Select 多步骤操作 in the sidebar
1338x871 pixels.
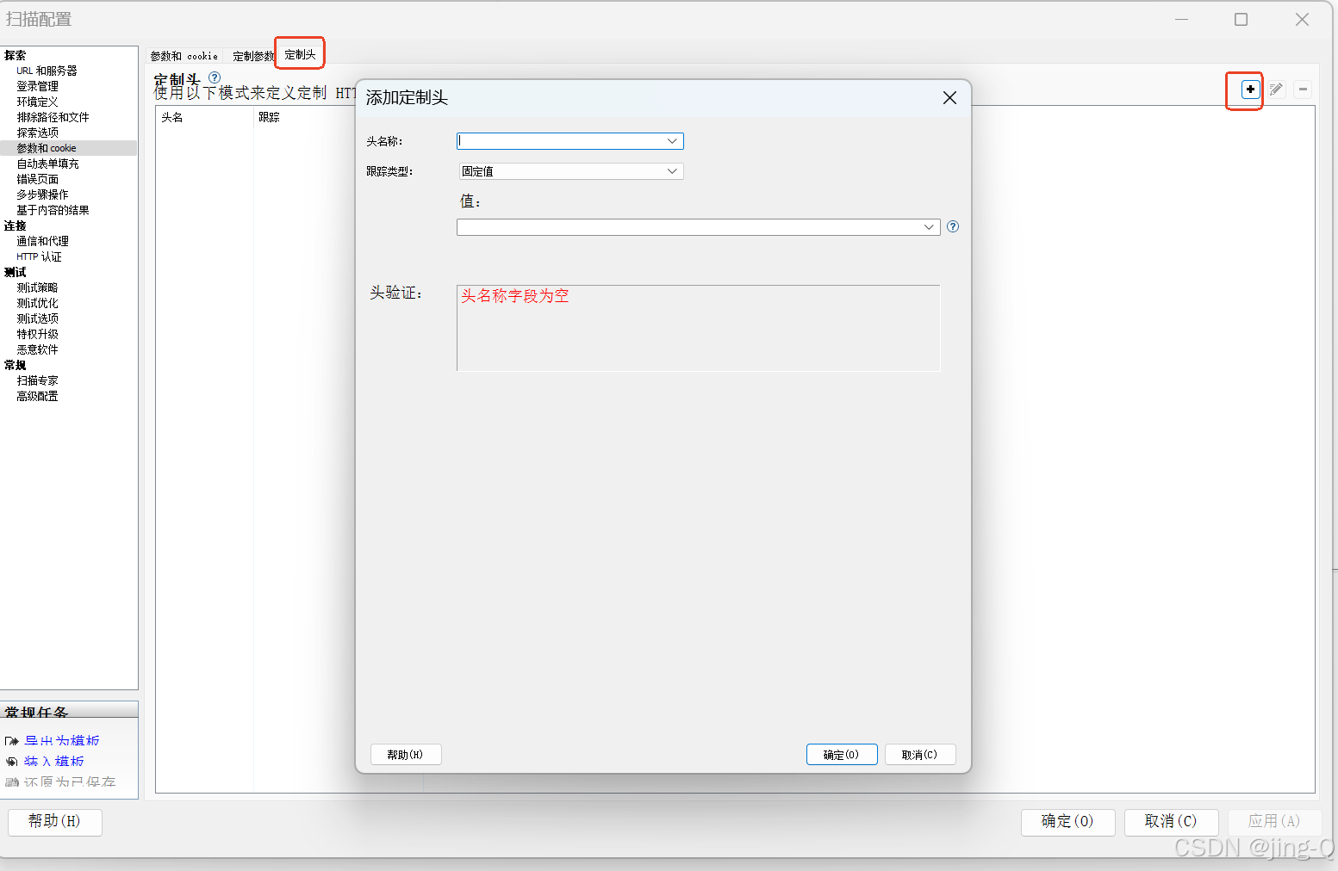[43, 195]
